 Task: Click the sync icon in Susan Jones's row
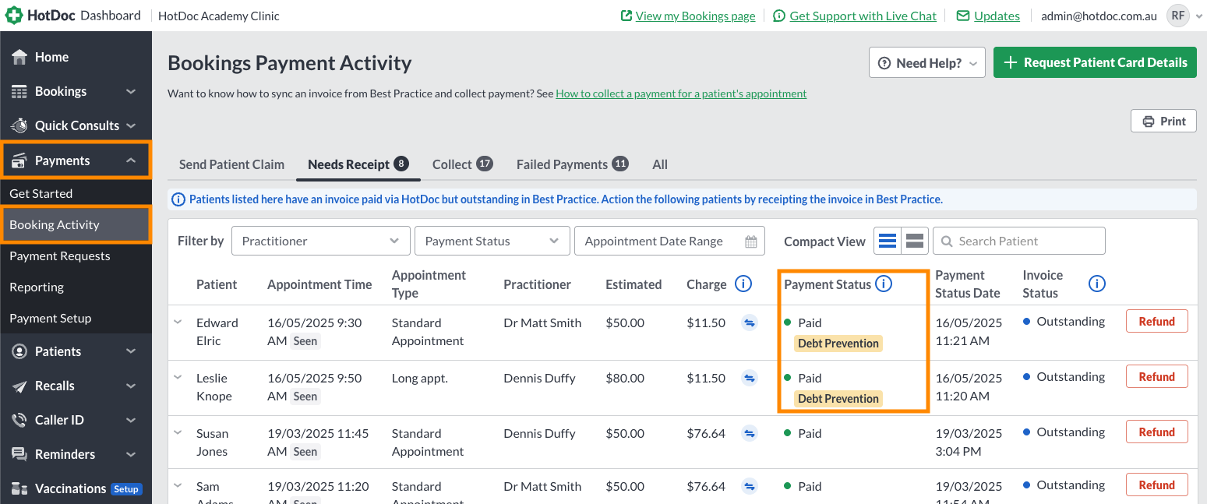(750, 433)
